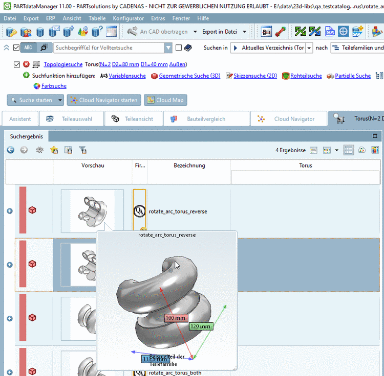Remove Topologiesuche with the red X icon
Screen dimensions: 384x376
(26, 64)
